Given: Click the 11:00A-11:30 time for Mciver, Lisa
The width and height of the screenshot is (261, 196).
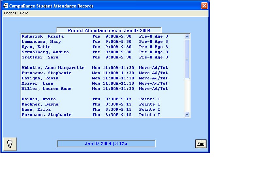Looking at the screenshot, I should coord(118,83).
